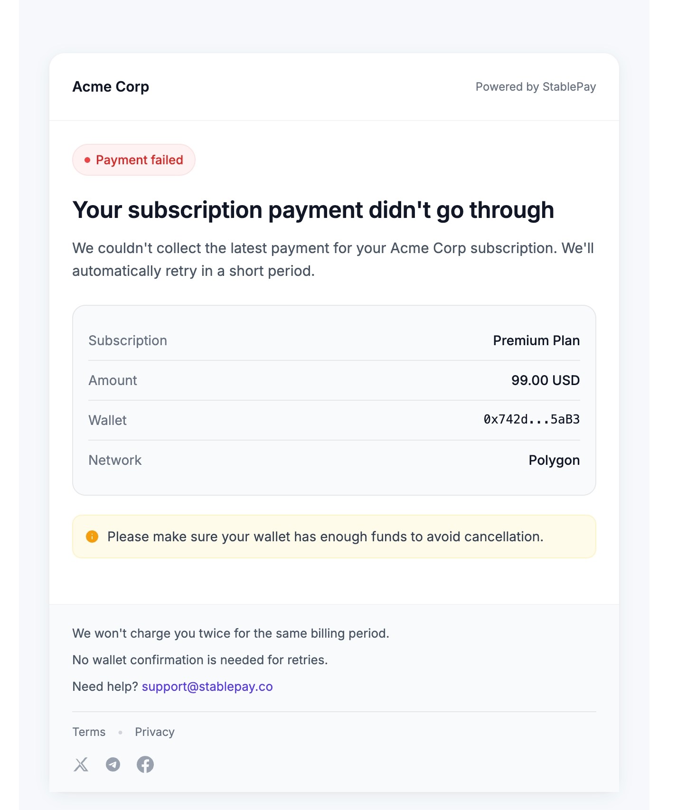The image size is (677, 810).
Task: Select the wallet address 0x742d...5aB3
Action: click(x=531, y=420)
